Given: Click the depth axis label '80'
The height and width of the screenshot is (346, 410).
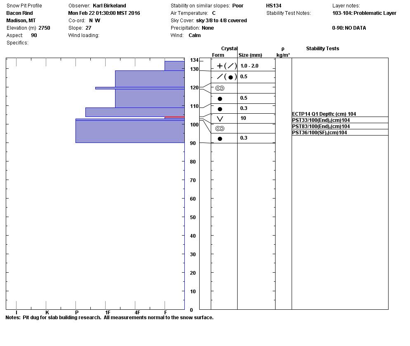Looking at the screenshot, I should tap(193, 162).
